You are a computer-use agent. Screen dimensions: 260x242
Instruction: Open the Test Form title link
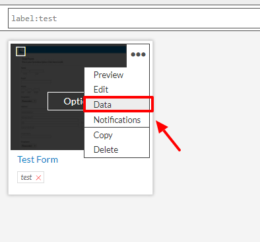pos(38,159)
